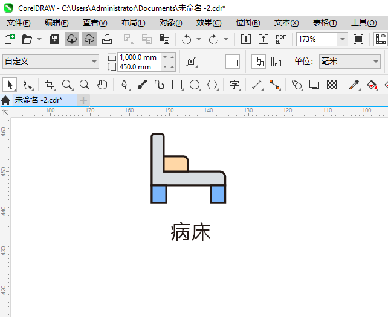The width and height of the screenshot is (388, 317).
Task: Open the 文本(X) menu
Action: pyautogui.click(x=286, y=23)
